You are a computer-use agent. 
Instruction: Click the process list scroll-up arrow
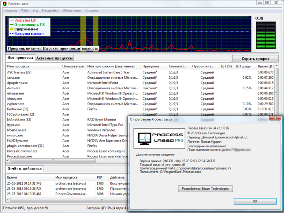(x=276, y=66)
